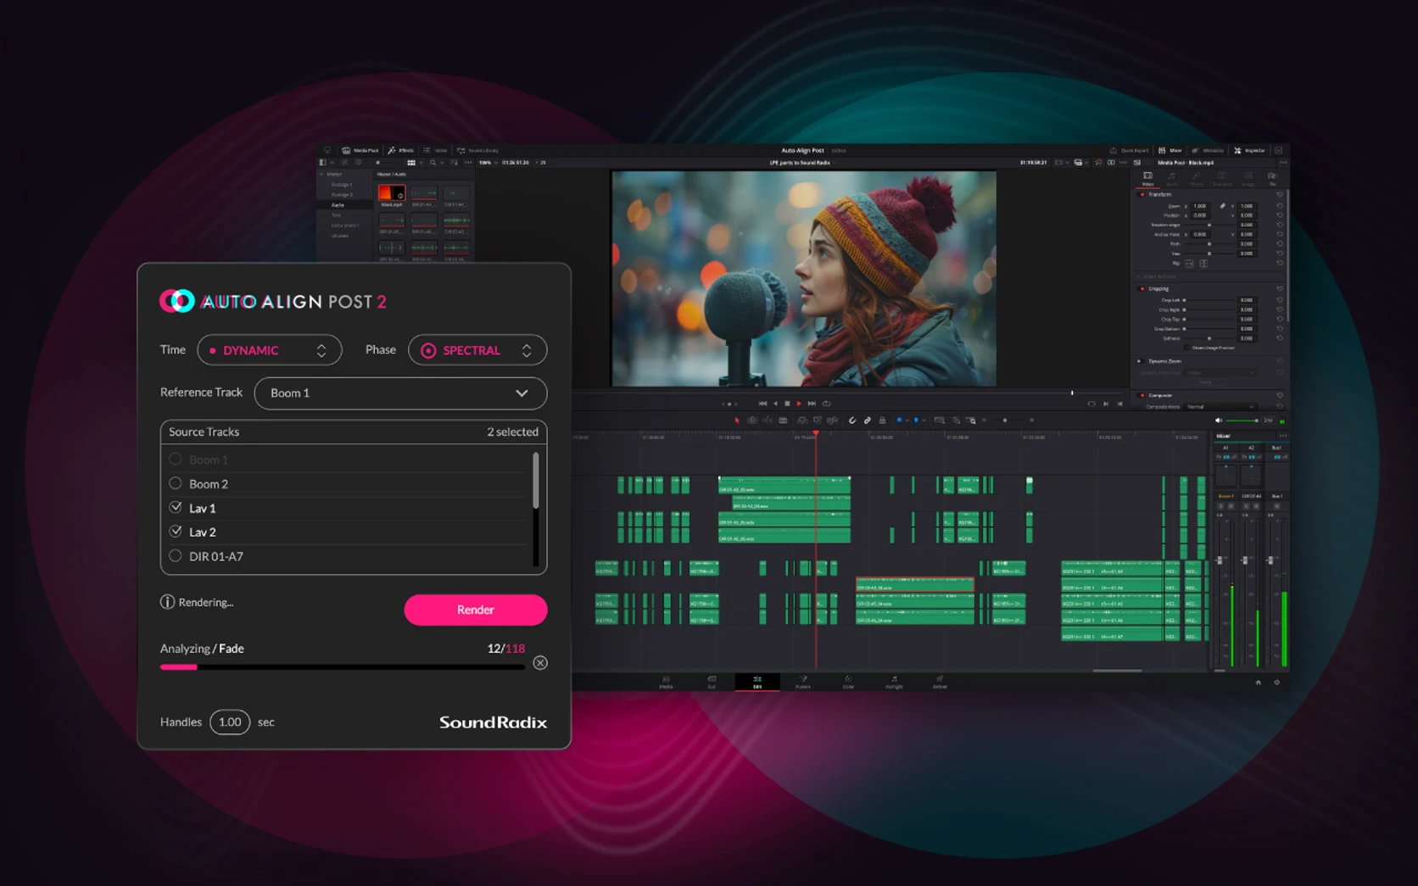Click the Sound Radix logo link
This screenshot has height=886, width=1418.
click(x=494, y=722)
